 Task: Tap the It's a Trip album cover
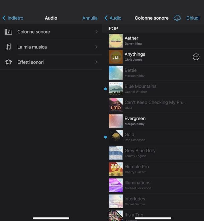pos(116,216)
